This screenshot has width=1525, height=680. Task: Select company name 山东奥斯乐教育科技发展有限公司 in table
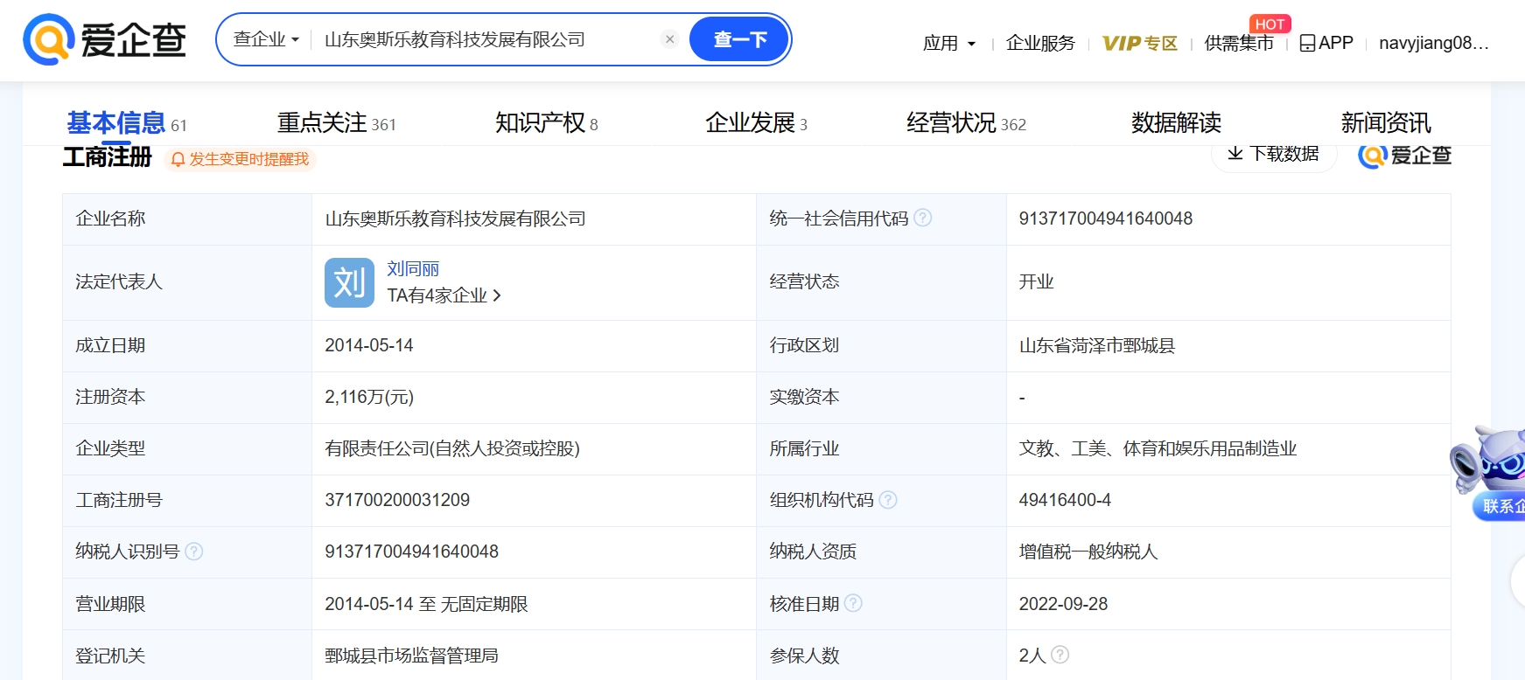455,219
